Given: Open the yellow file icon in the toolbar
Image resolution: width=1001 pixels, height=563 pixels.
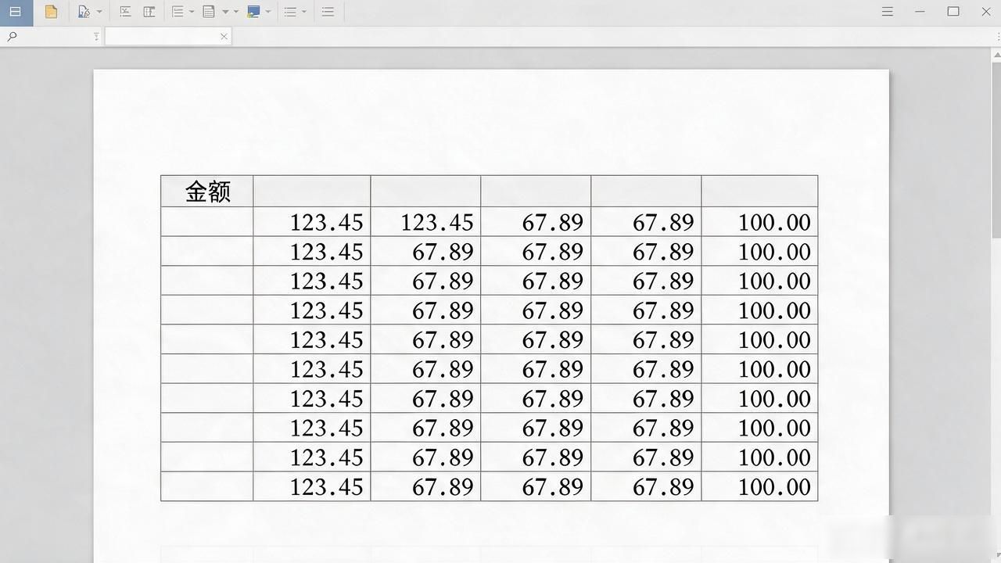Looking at the screenshot, I should (51, 12).
